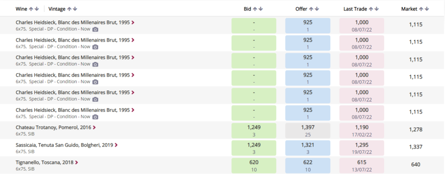The height and width of the screenshot is (174, 445).
Task: Open Chateau Trotanoy, Pomerol, 2016 wine link
Action: click(x=53, y=127)
